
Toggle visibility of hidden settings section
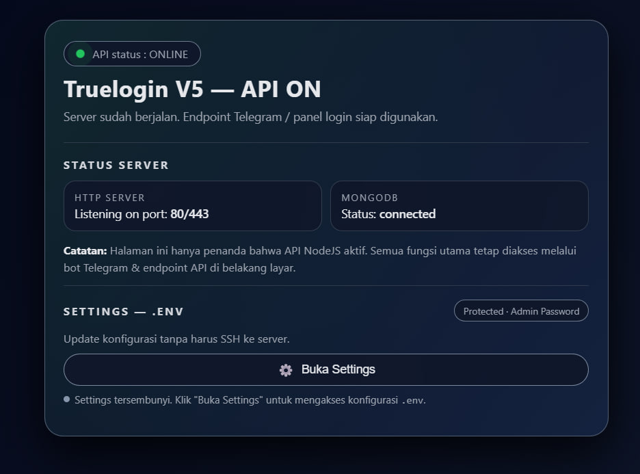(x=325, y=369)
